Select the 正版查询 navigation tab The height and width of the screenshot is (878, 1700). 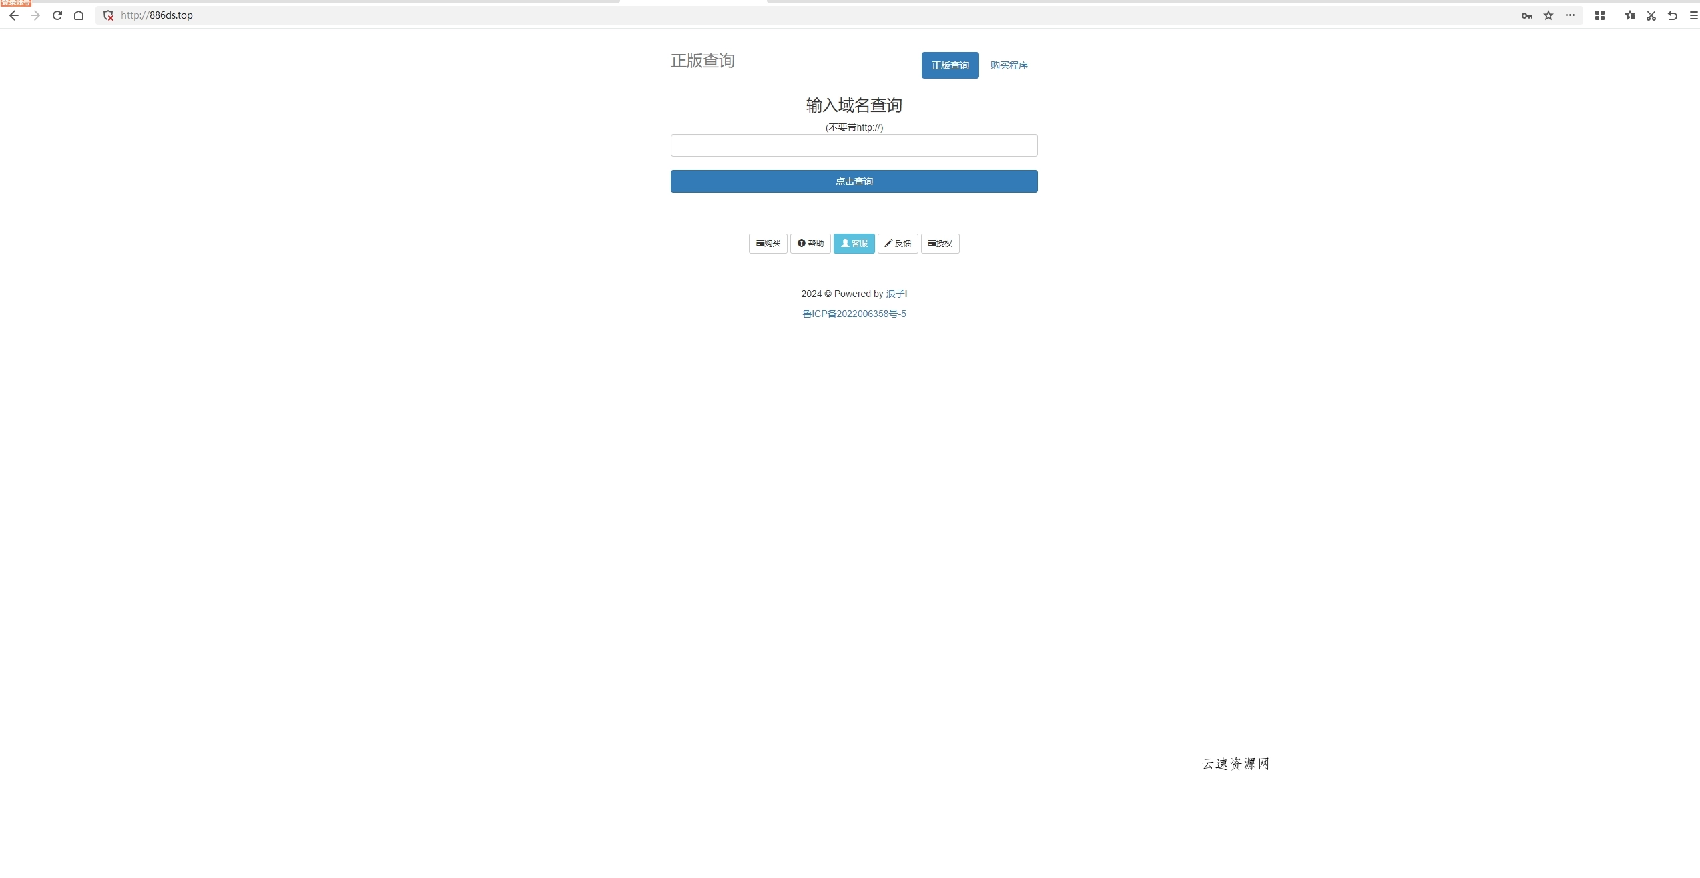(x=950, y=65)
